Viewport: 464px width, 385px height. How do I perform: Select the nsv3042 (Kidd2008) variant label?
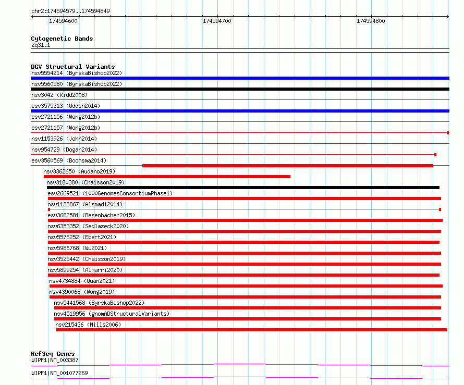click(59, 95)
